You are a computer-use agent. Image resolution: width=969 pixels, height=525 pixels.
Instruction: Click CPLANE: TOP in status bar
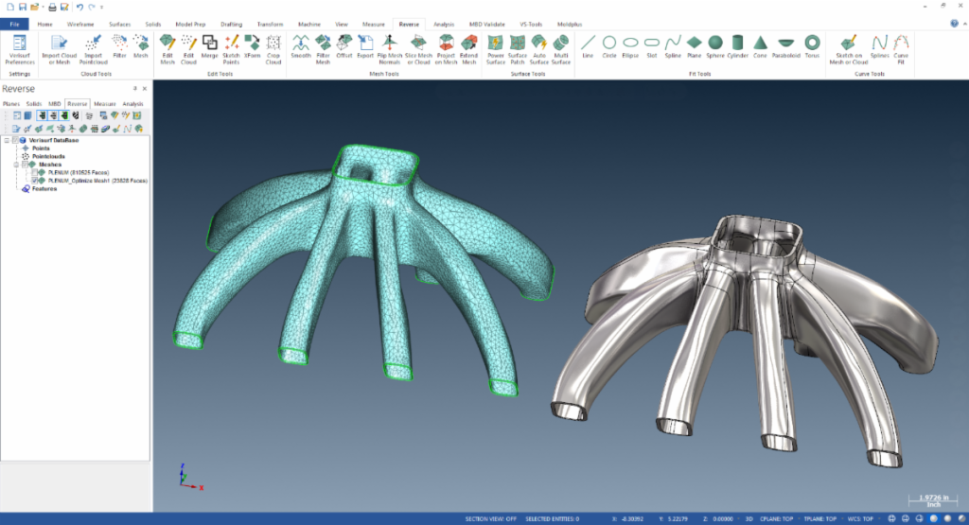[784, 518]
